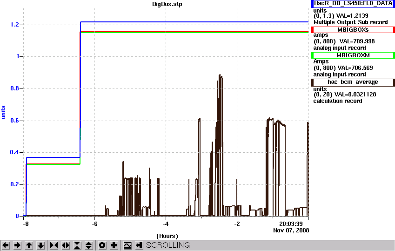Click the 'calculation record' description
The width and height of the screenshot is (395, 251).
click(338, 101)
